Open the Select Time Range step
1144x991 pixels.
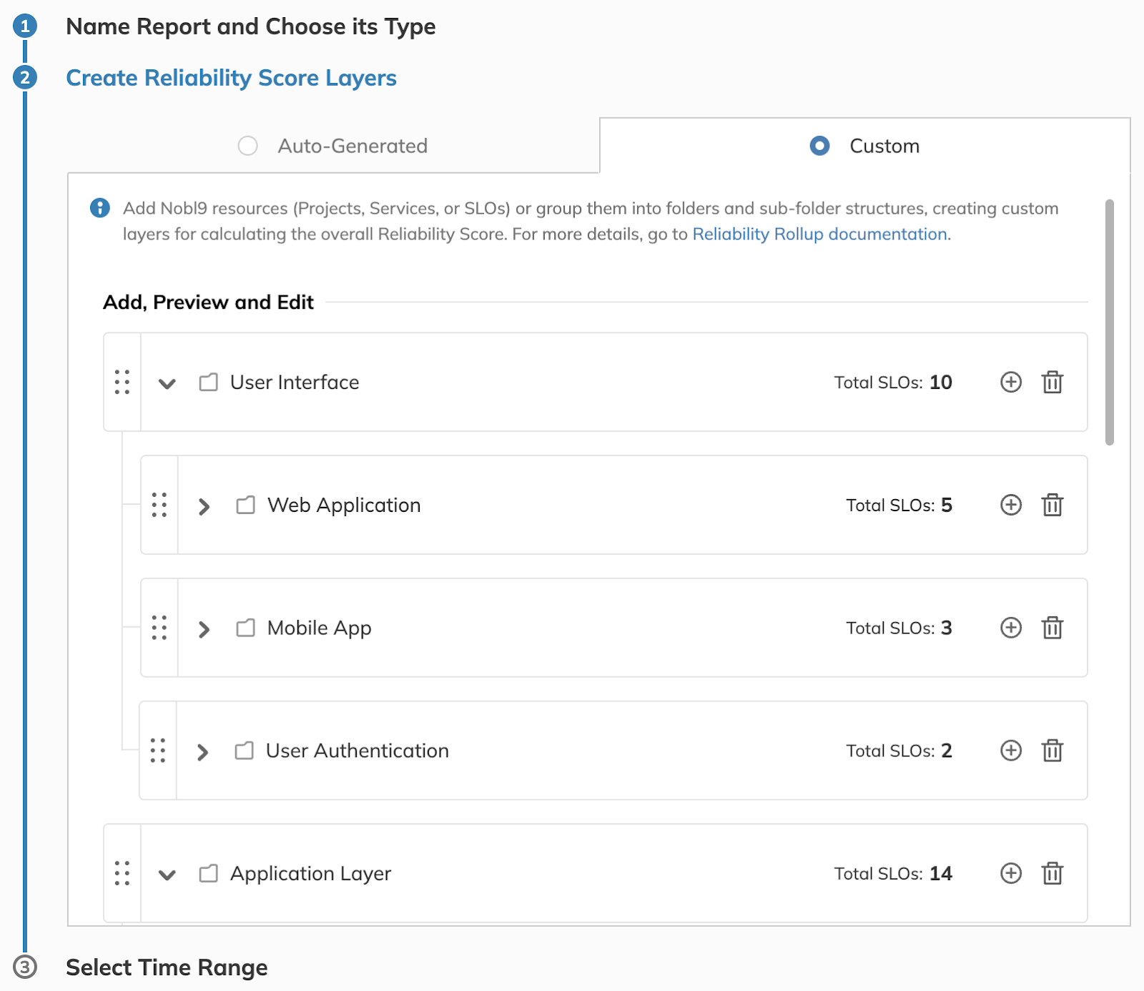tap(167, 967)
